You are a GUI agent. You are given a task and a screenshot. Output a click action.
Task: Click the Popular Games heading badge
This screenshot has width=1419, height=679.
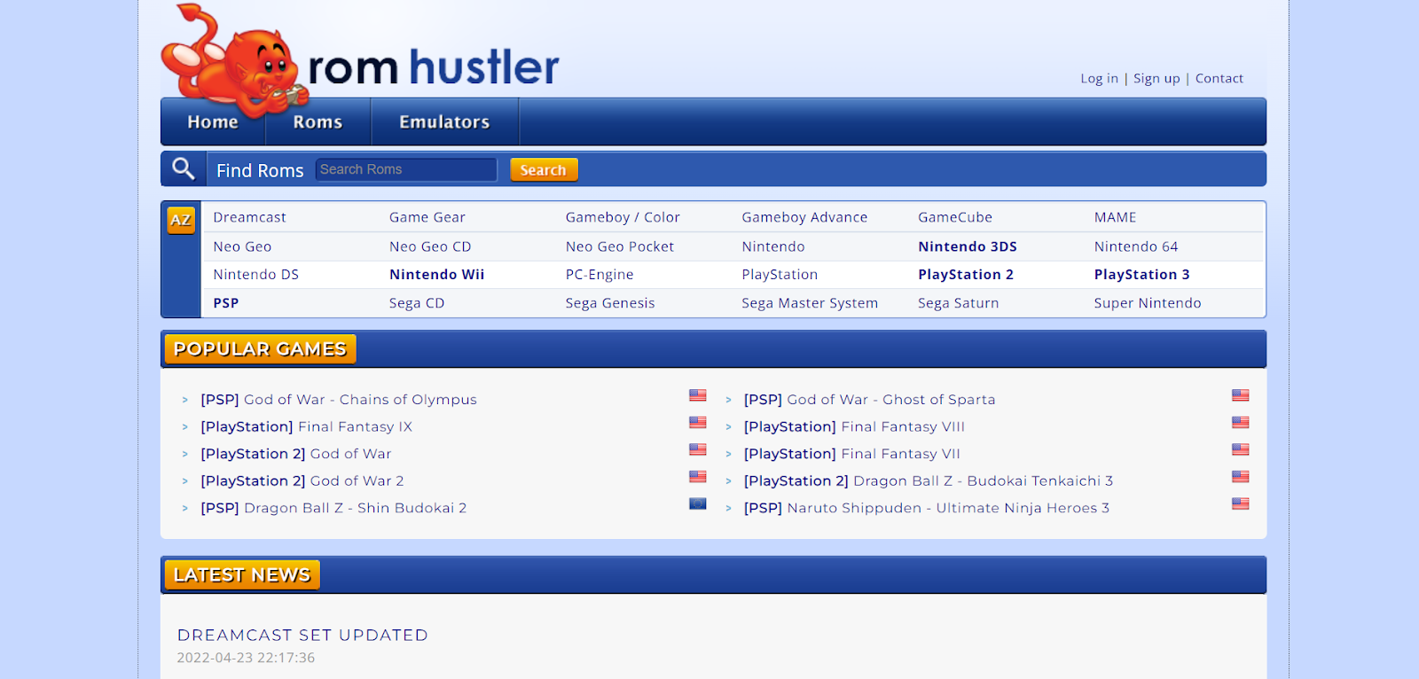[x=260, y=349]
